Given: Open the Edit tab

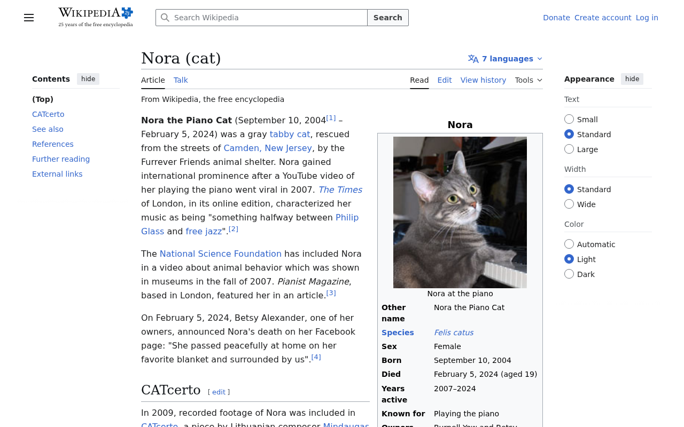Looking at the screenshot, I should click(x=445, y=80).
